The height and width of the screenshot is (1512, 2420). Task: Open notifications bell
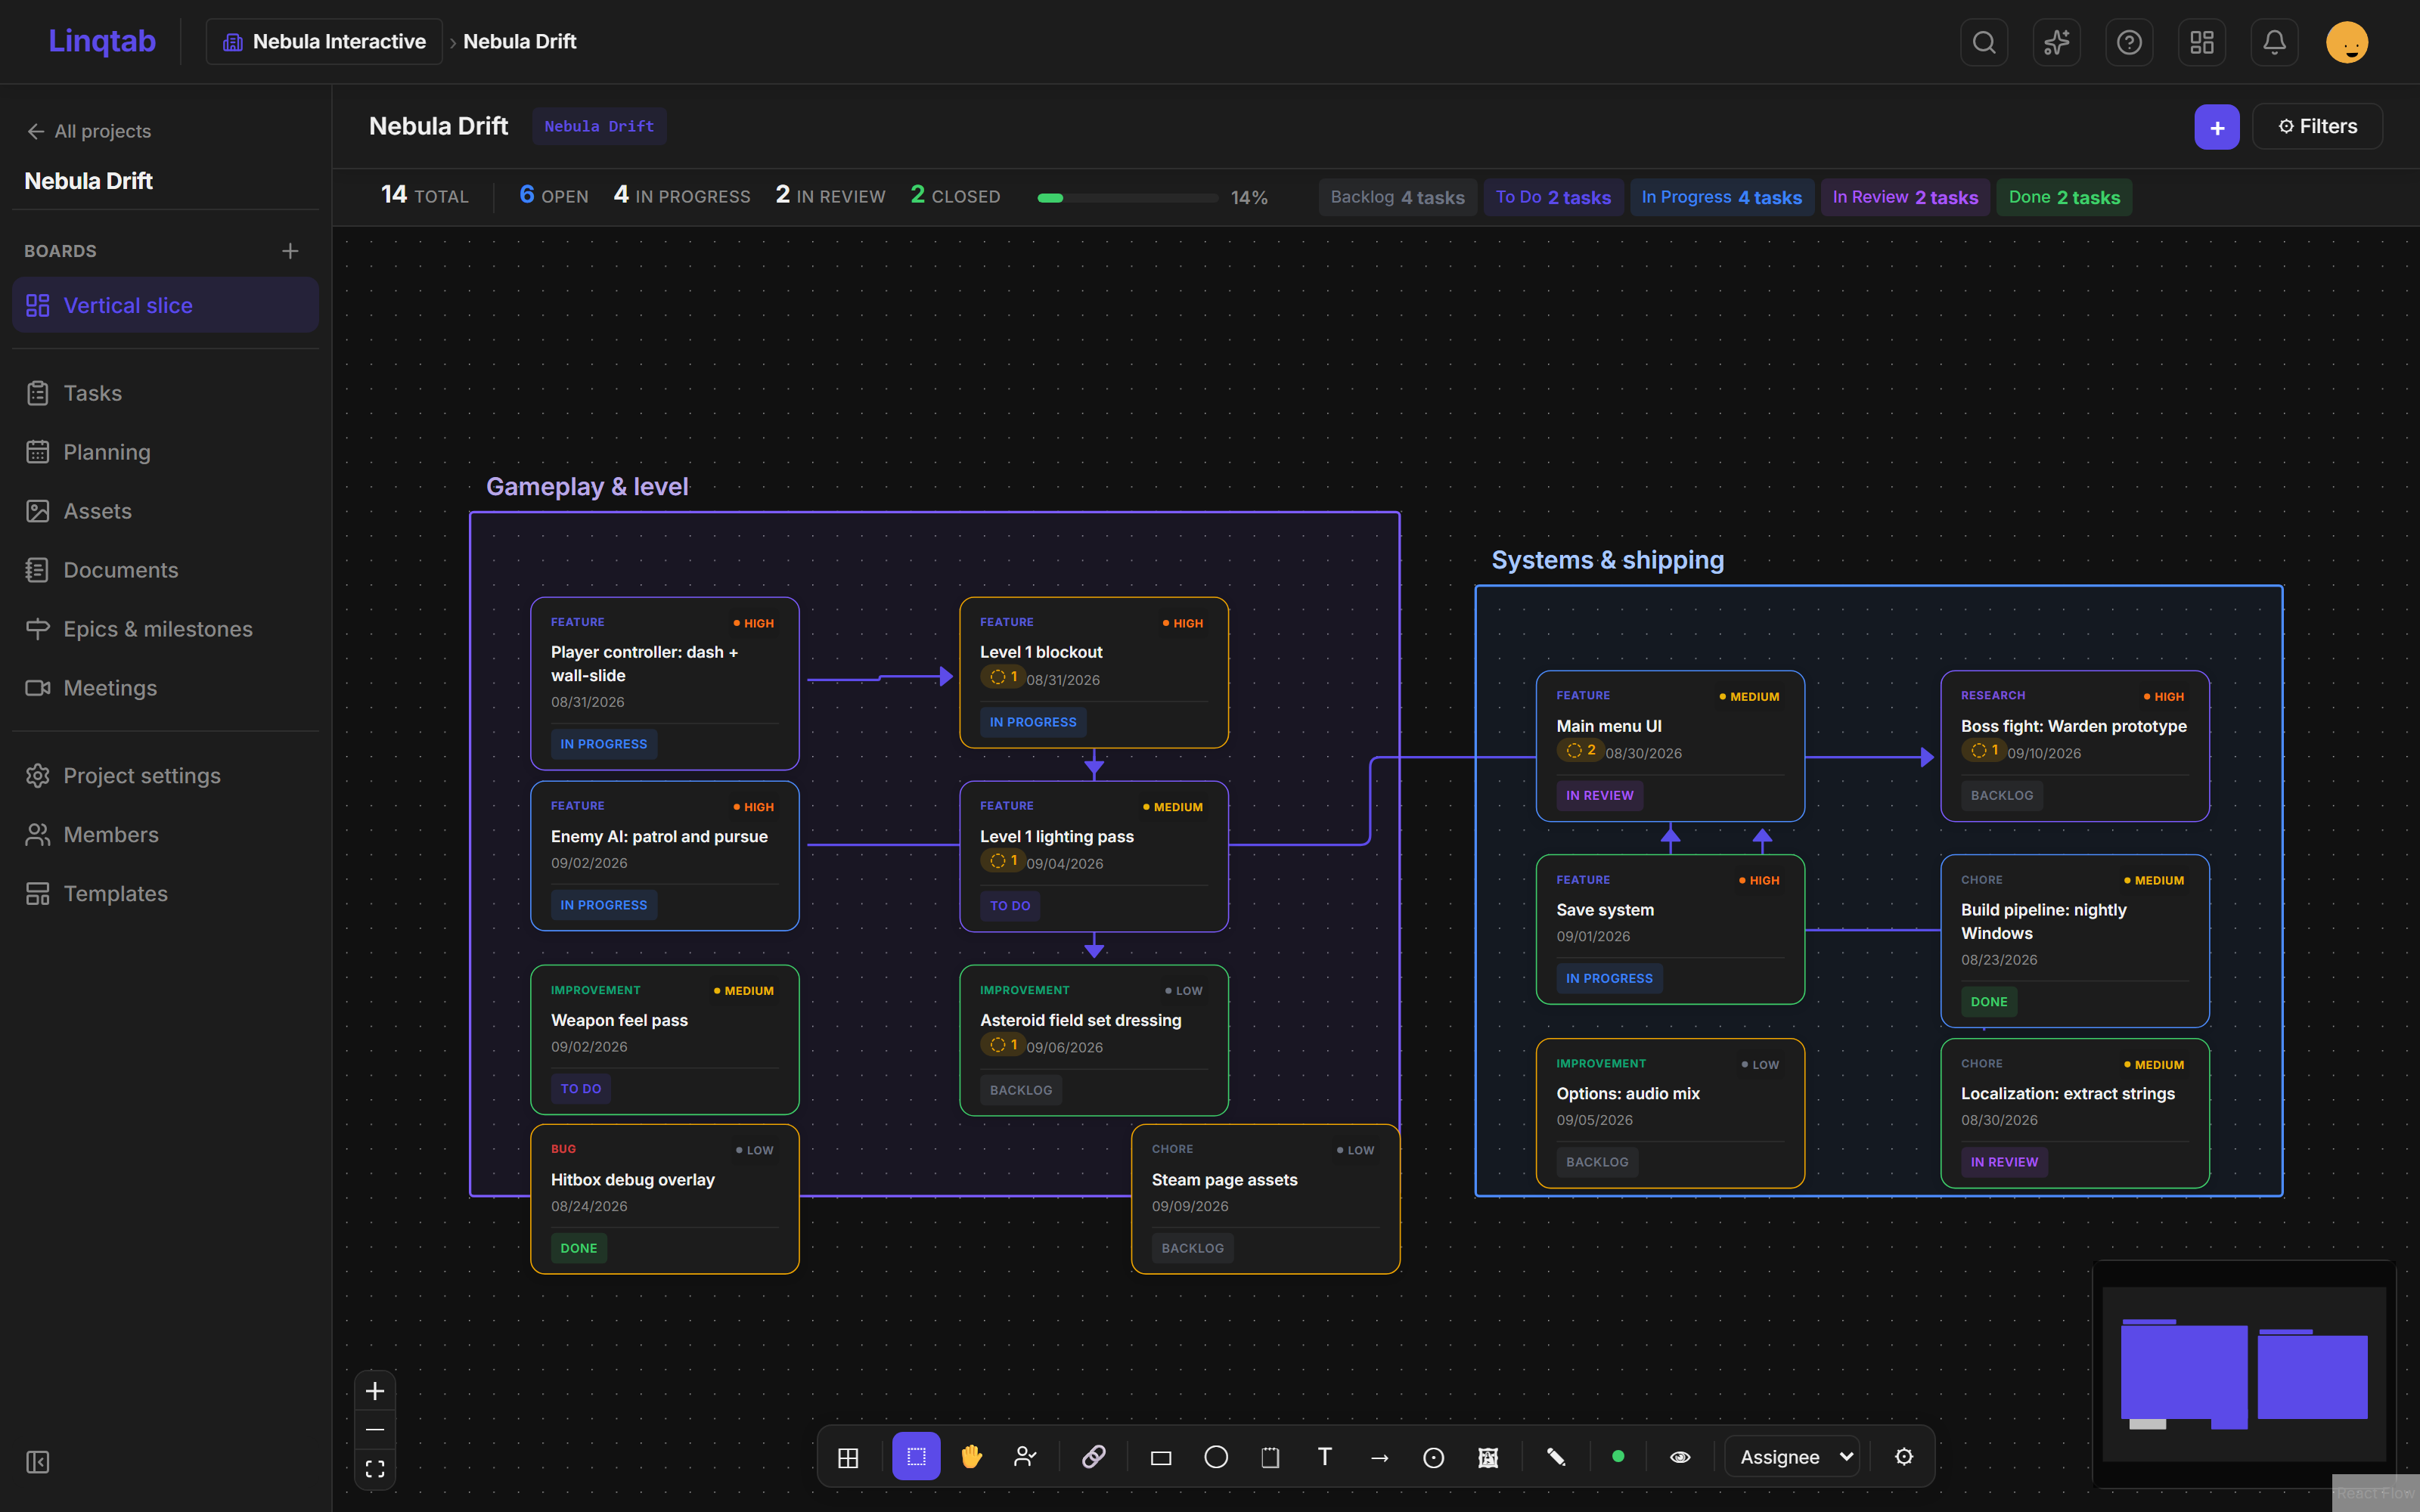[x=2274, y=42]
